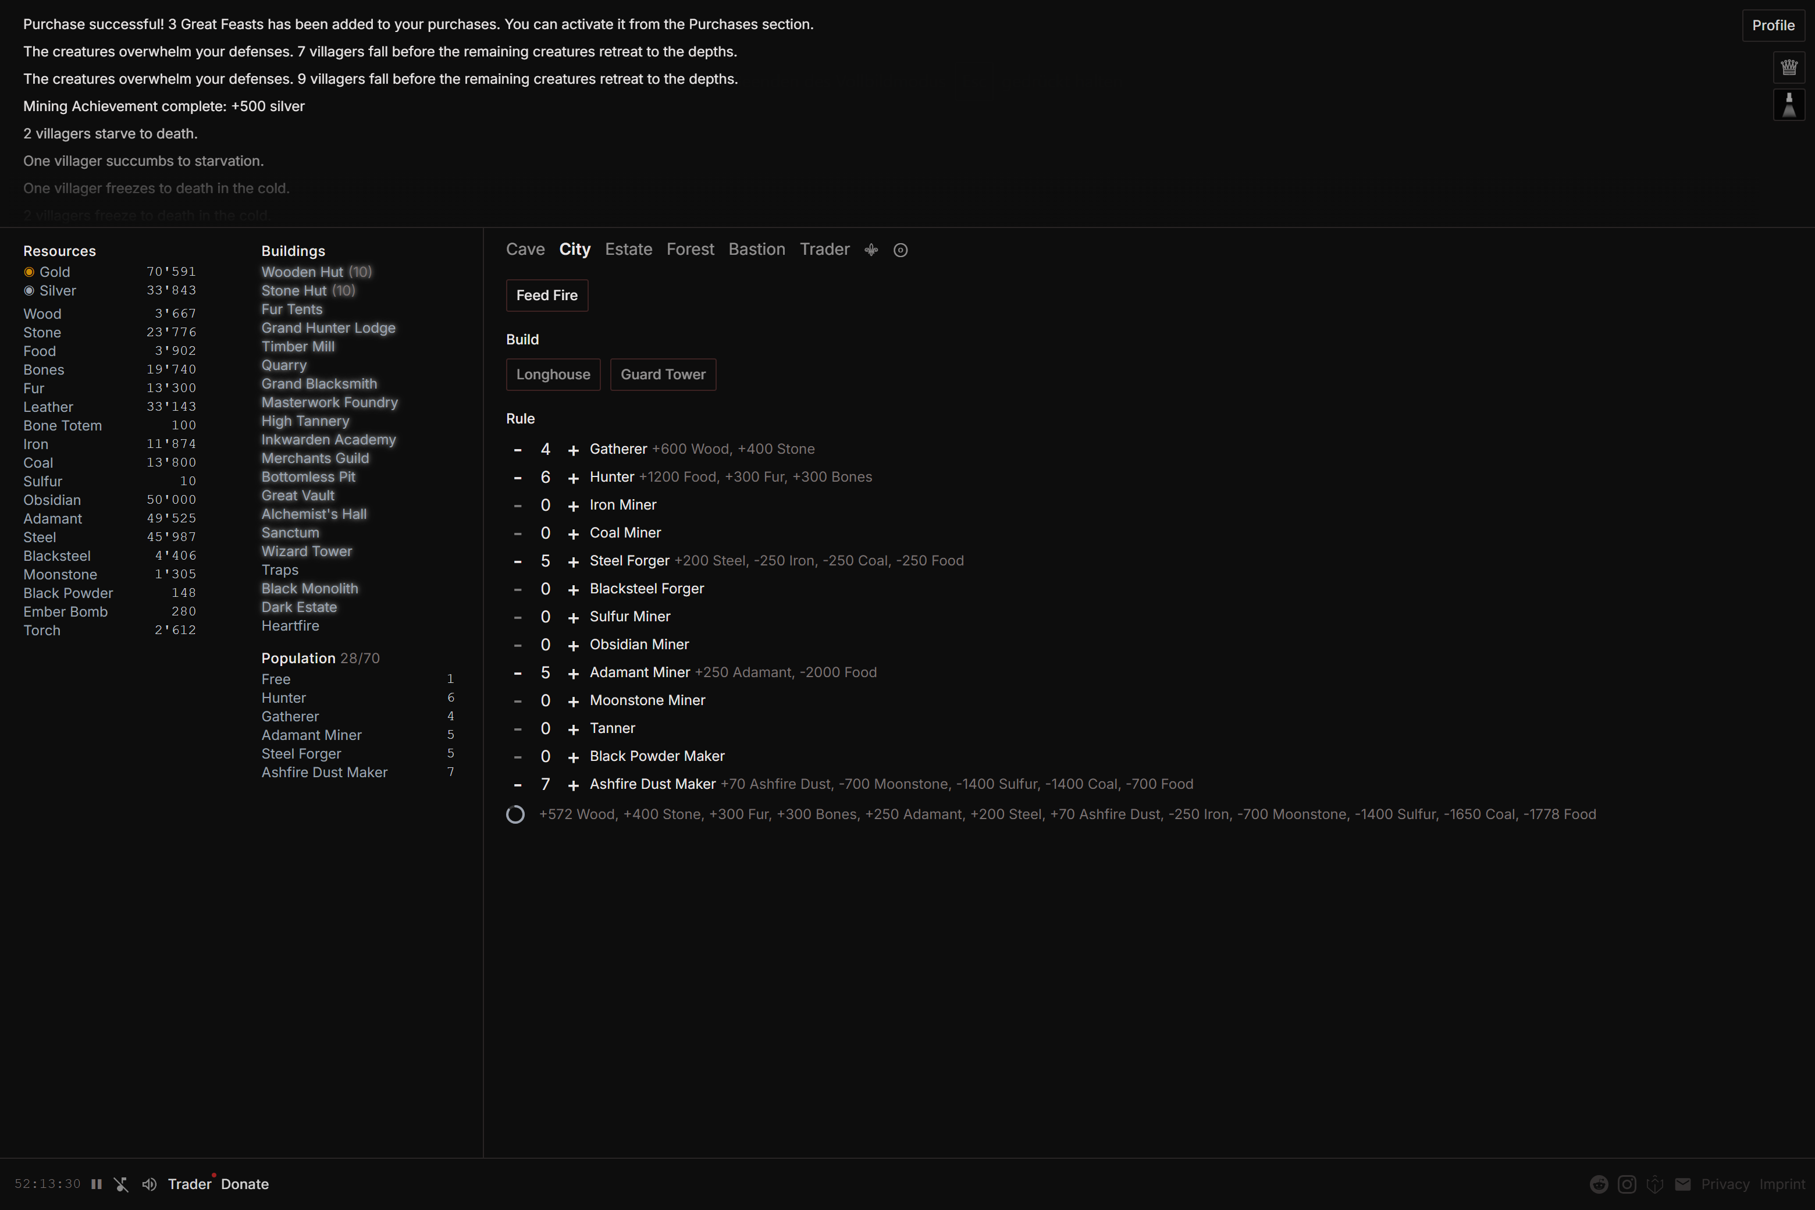Open the Privacy link in the footer

pos(1725,1184)
